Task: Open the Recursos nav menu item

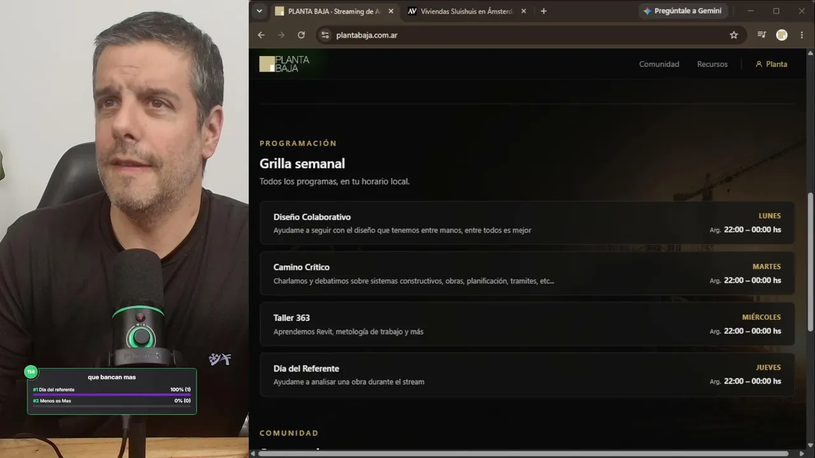Action: 712,64
